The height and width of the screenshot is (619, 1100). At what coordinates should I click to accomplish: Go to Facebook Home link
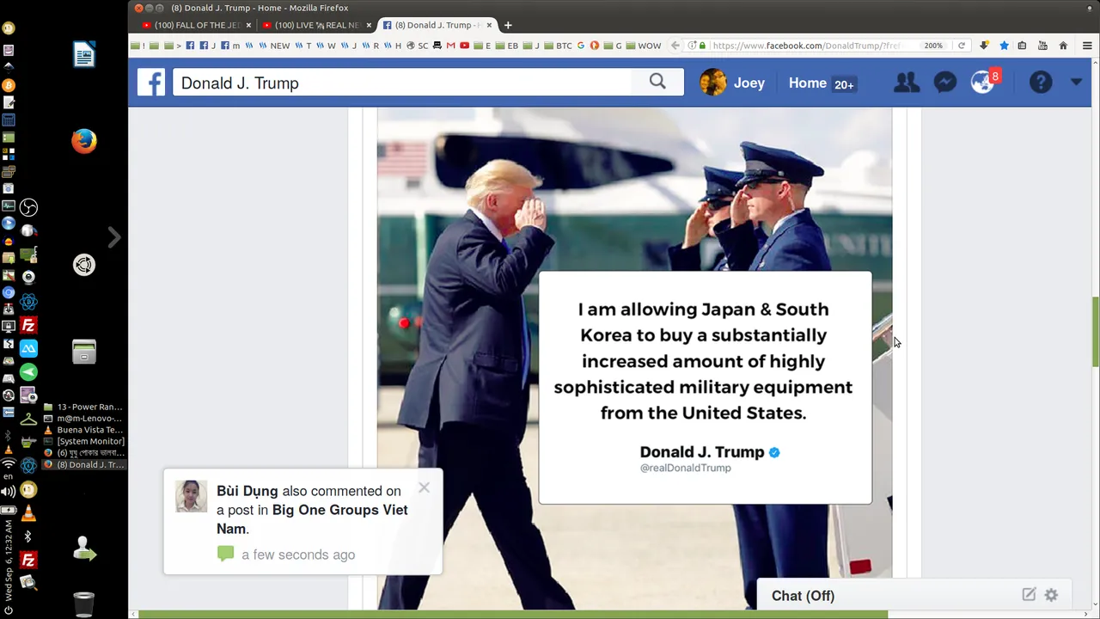(x=808, y=83)
